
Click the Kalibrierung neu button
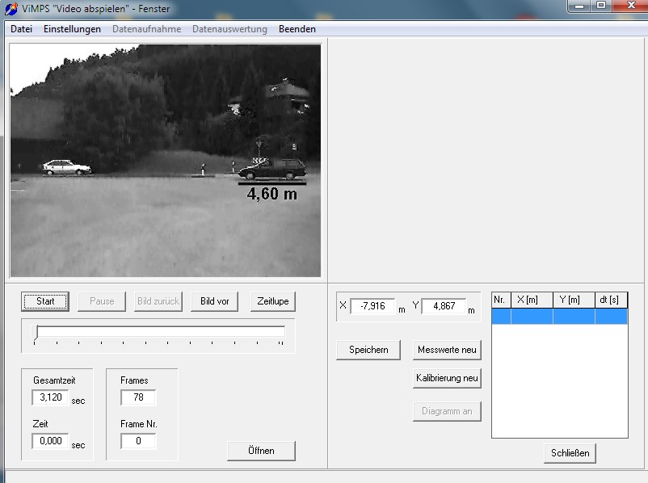point(447,378)
